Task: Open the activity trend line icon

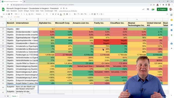Action: [x=143, y=9]
